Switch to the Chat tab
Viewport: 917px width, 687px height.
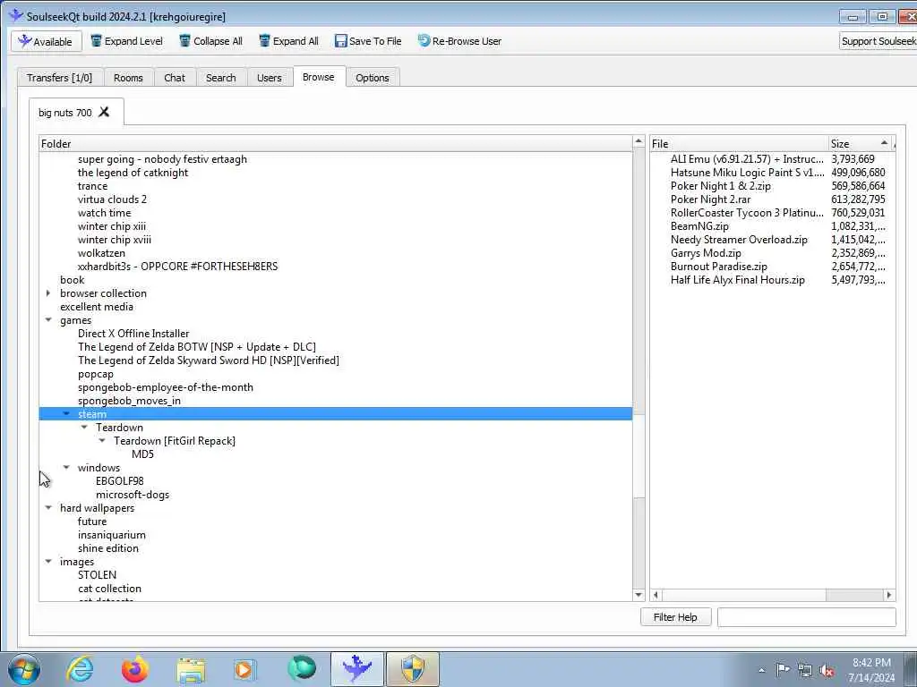[x=175, y=78]
